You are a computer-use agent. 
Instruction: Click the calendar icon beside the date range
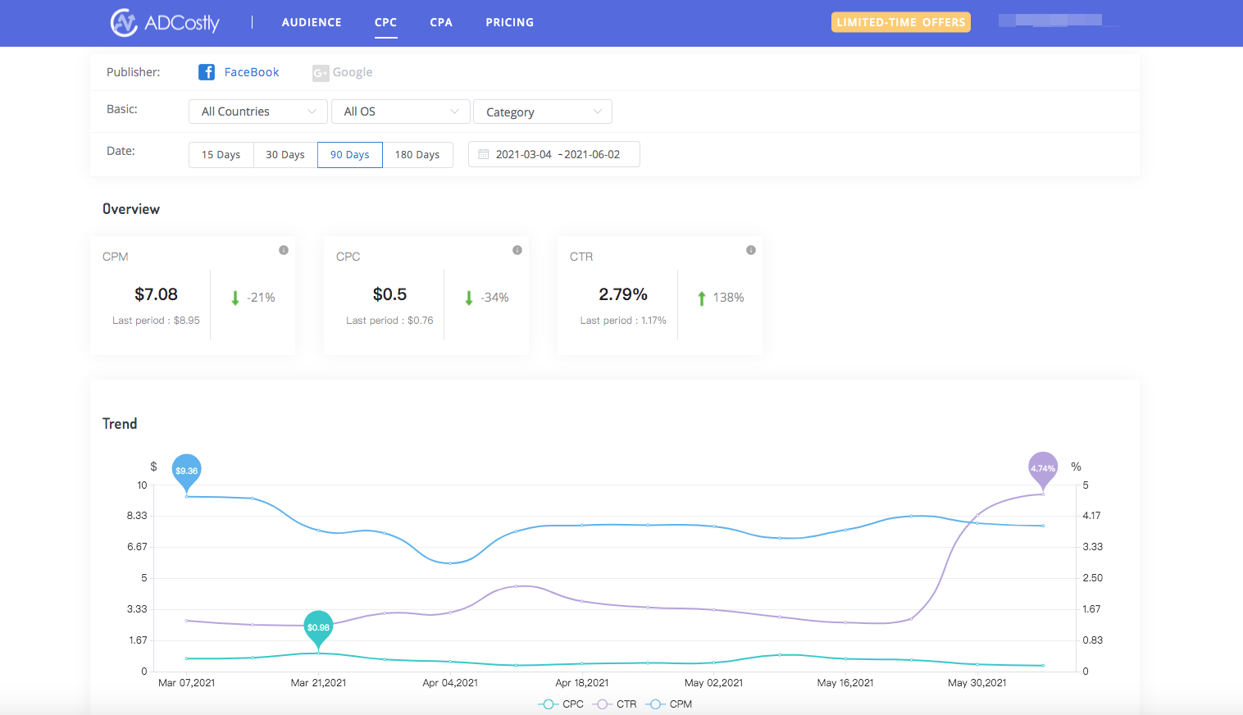(484, 154)
